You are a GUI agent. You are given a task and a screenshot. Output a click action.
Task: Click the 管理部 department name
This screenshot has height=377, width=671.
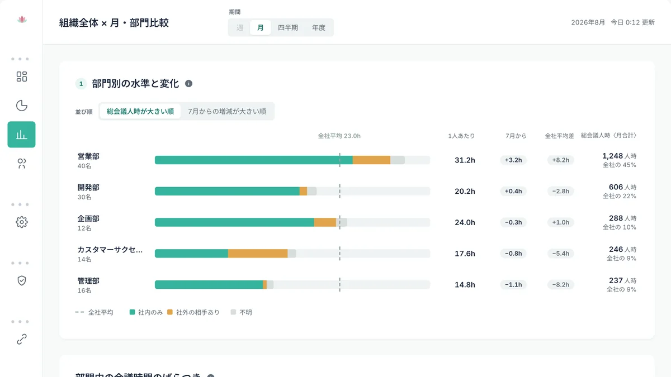pyautogui.click(x=88, y=281)
